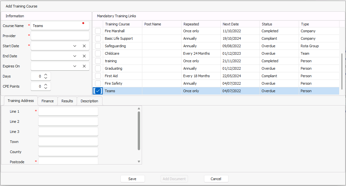This screenshot has height=186, width=346.
Task: Select the First Aid row checkbox
Action: [98, 76]
